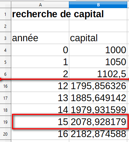Click the 'capital' header cell

point(98,38)
